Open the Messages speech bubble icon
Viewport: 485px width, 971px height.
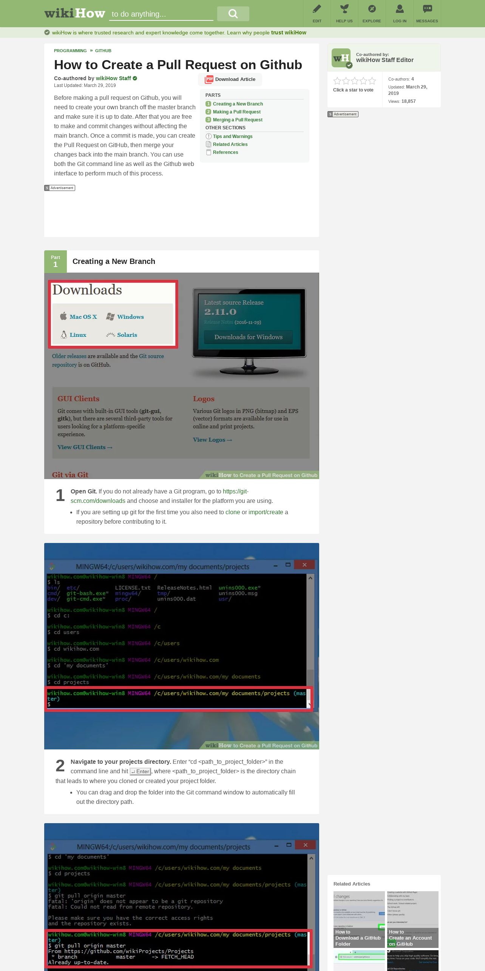(427, 9)
